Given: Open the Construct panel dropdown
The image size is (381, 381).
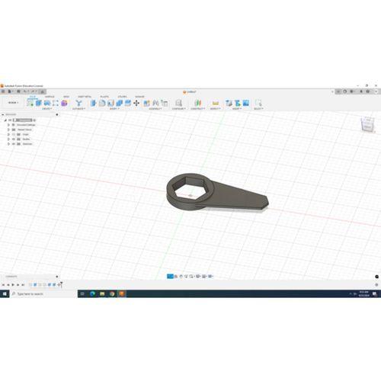Looking at the screenshot, I should 197,109.
